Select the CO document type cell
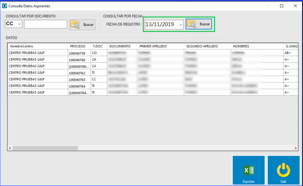Screen dimensions: 303x186 (99, 53)
